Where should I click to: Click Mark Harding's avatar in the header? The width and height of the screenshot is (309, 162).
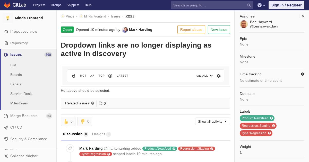125,30
